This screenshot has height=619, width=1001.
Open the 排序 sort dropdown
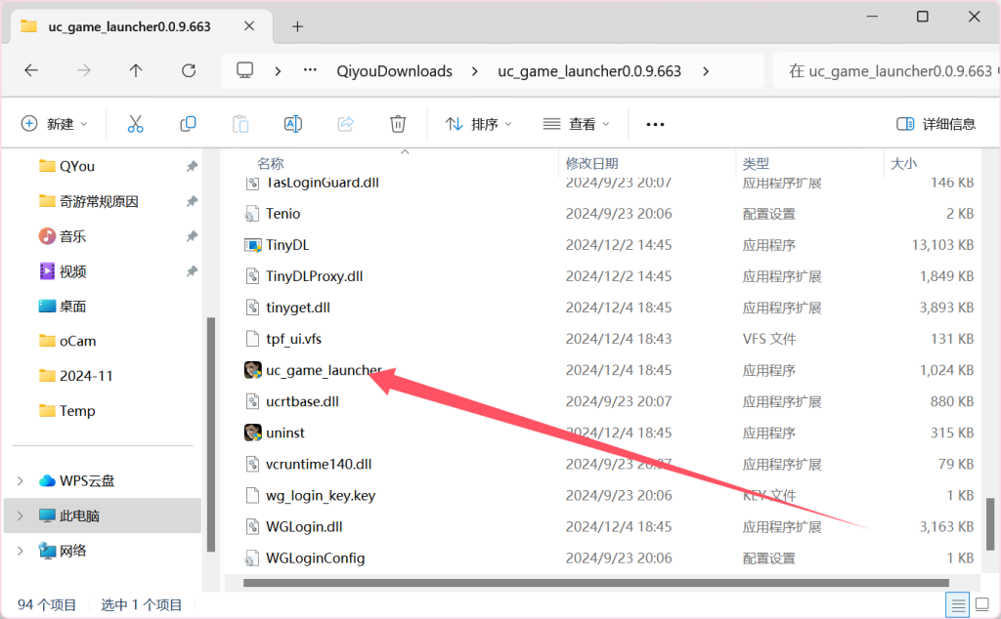pos(479,124)
